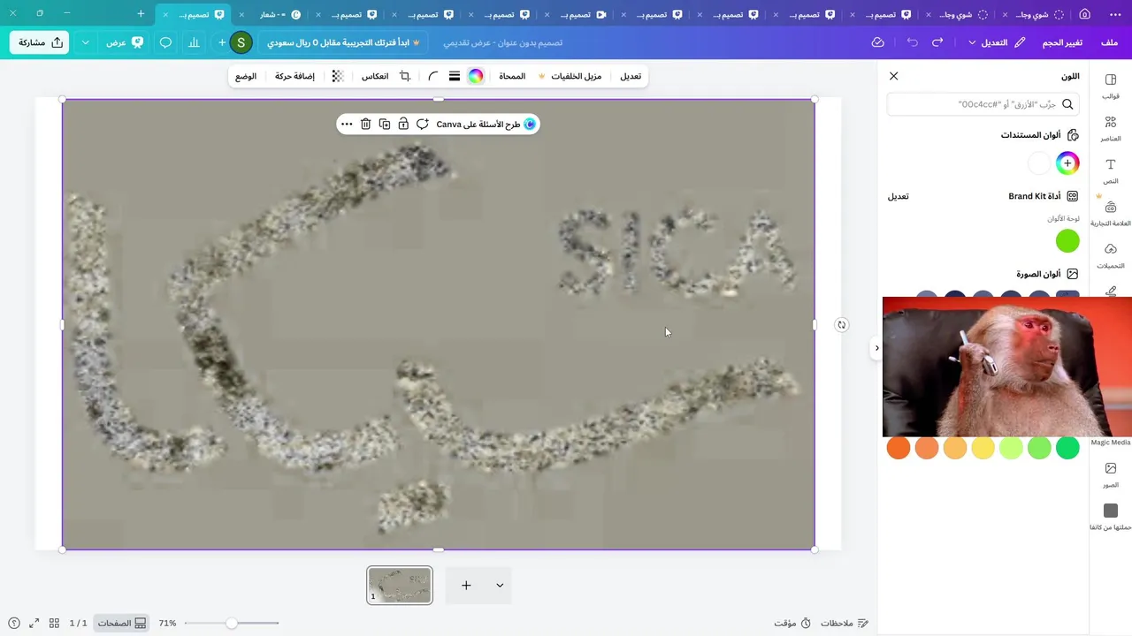1132x636 pixels.
Task: Open the analytics bar chart icon
Action: 194,42
